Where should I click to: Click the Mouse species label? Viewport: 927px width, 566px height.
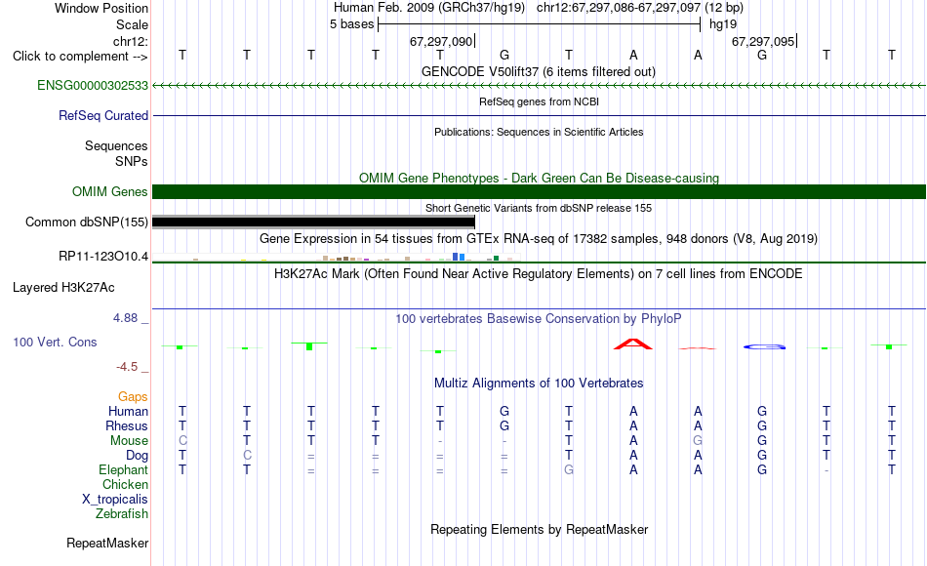pyautogui.click(x=129, y=441)
